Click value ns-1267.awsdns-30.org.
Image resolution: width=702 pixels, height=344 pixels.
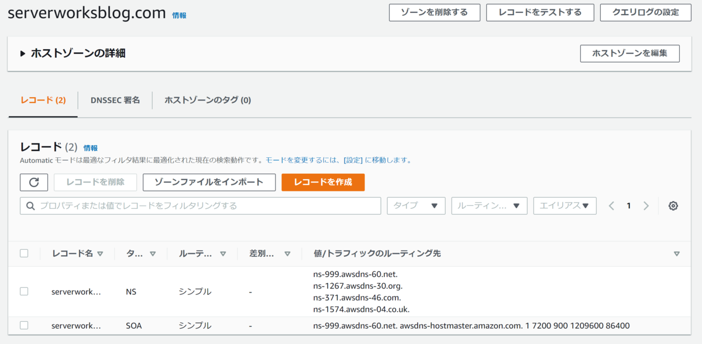click(x=358, y=285)
